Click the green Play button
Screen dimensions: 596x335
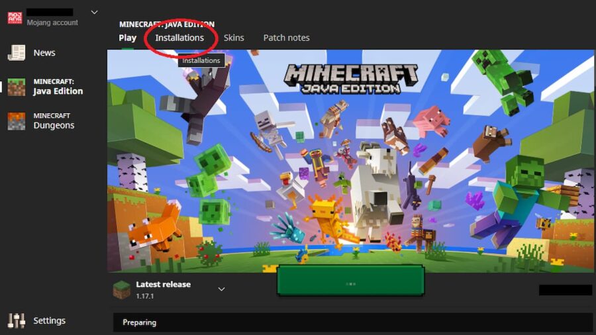[350, 281]
